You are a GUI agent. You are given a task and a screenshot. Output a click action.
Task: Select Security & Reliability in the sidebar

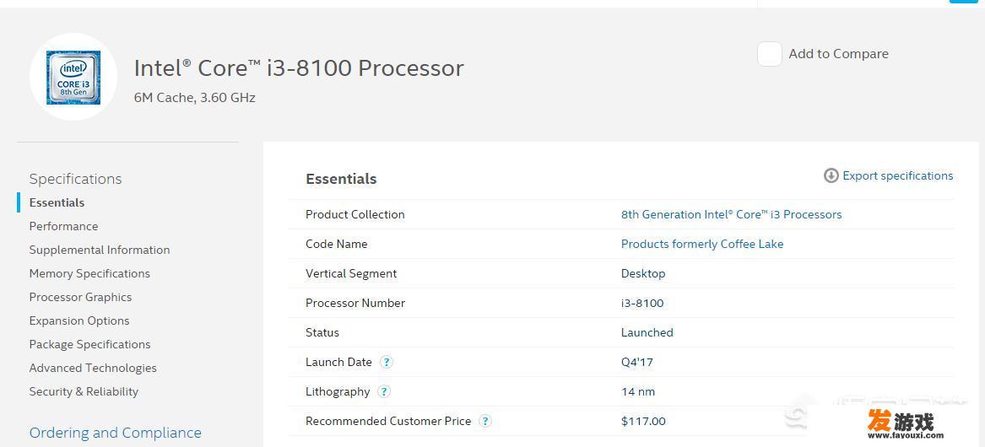click(84, 391)
